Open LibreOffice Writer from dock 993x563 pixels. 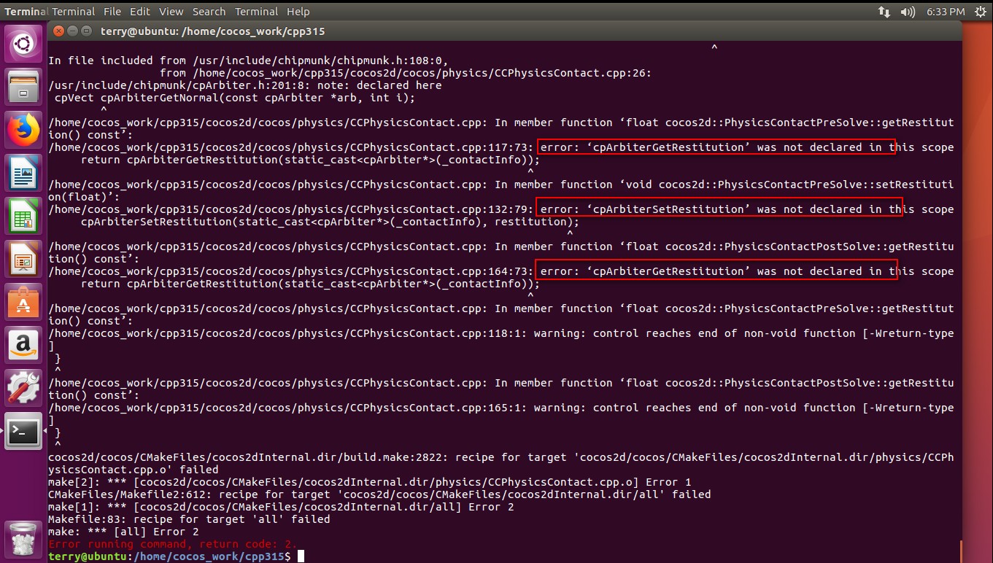pos(23,174)
